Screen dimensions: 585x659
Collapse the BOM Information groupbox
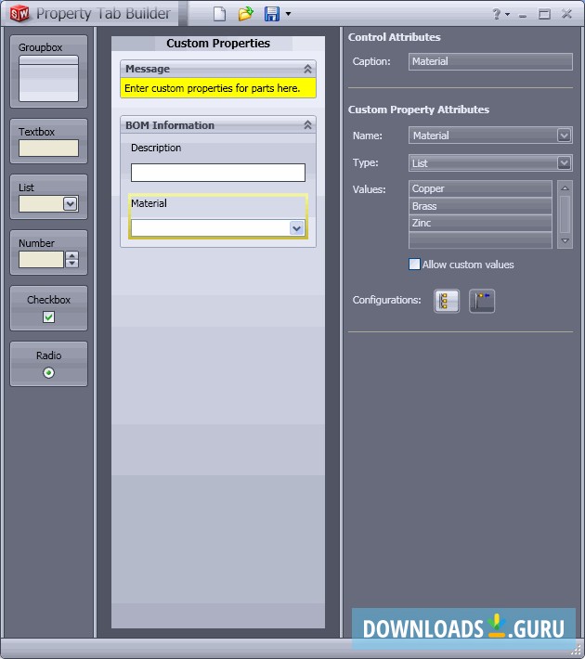click(307, 124)
